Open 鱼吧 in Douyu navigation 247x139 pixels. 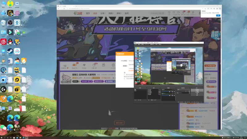coord(127,13)
